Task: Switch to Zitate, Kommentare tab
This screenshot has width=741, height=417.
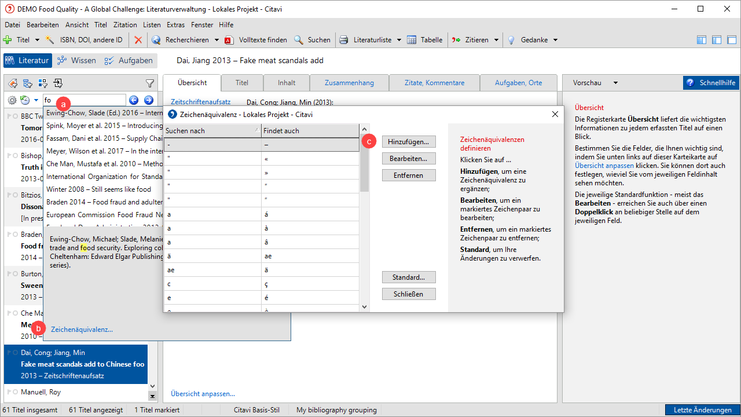Action: 434,83
